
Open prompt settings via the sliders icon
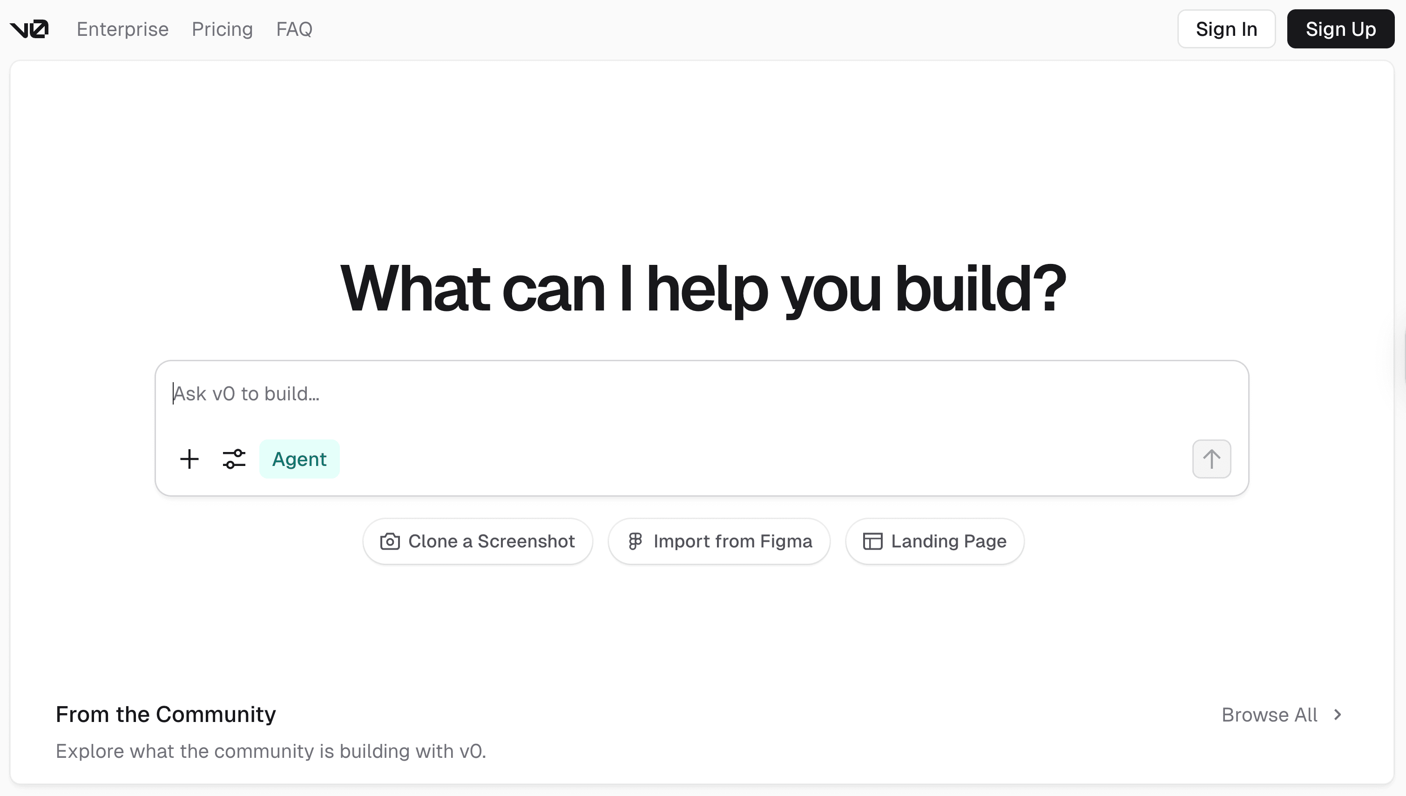click(x=234, y=459)
